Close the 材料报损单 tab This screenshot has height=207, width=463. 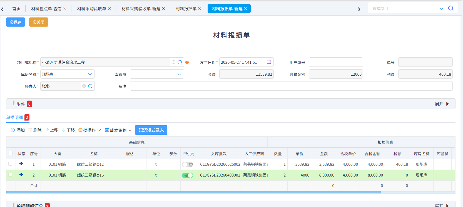(200, 9)
